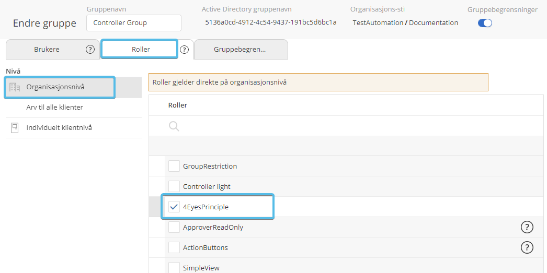Screen dimensions: 547x273
Task: Click the Gruppenavn text field
Action: (134, 23)
